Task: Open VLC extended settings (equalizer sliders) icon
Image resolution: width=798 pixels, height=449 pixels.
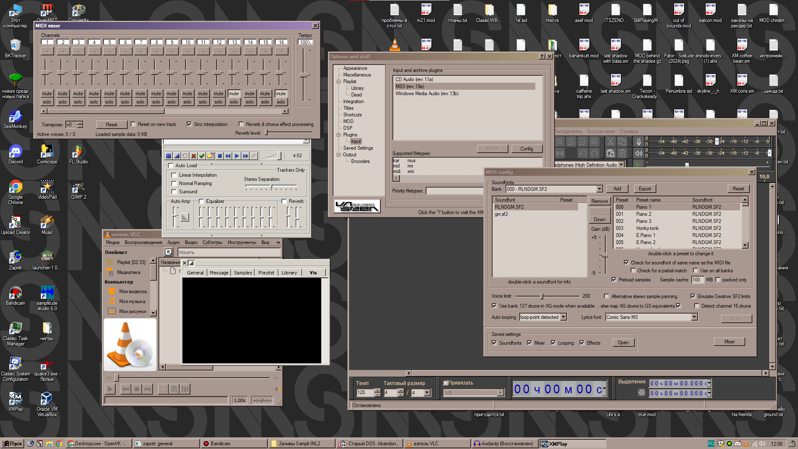Action: coord(185,389)
